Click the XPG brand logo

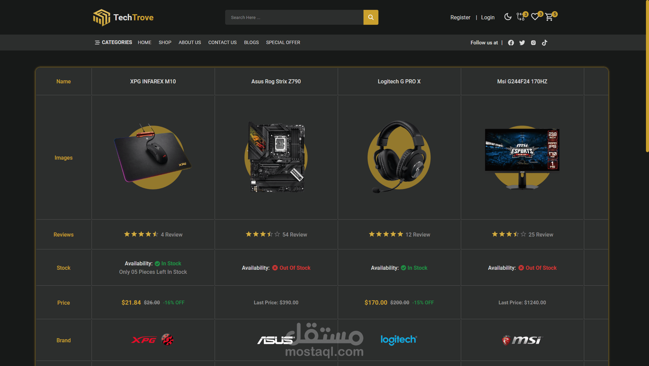144,340
